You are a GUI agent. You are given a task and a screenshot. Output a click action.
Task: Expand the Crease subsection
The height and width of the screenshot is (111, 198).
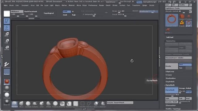click(x=169, y=75)
